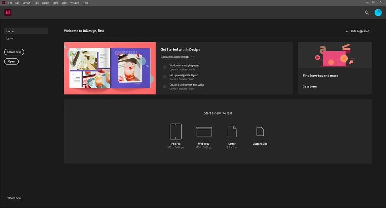This screenshot has height=208, width=386.
Task: Mark 'Work with multiple pages' as complete
Action: [x=165, y=67]
